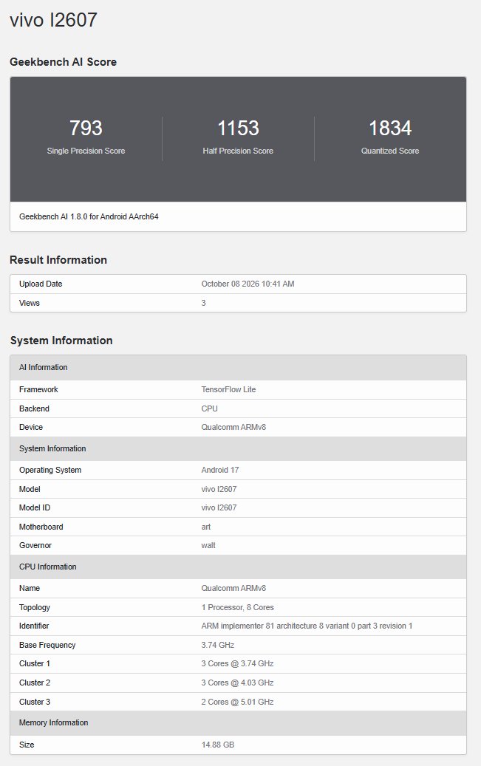Click the gray System Information table subheader
The width and height of the screenshot is (481, 766).
(x=238, y=448)
